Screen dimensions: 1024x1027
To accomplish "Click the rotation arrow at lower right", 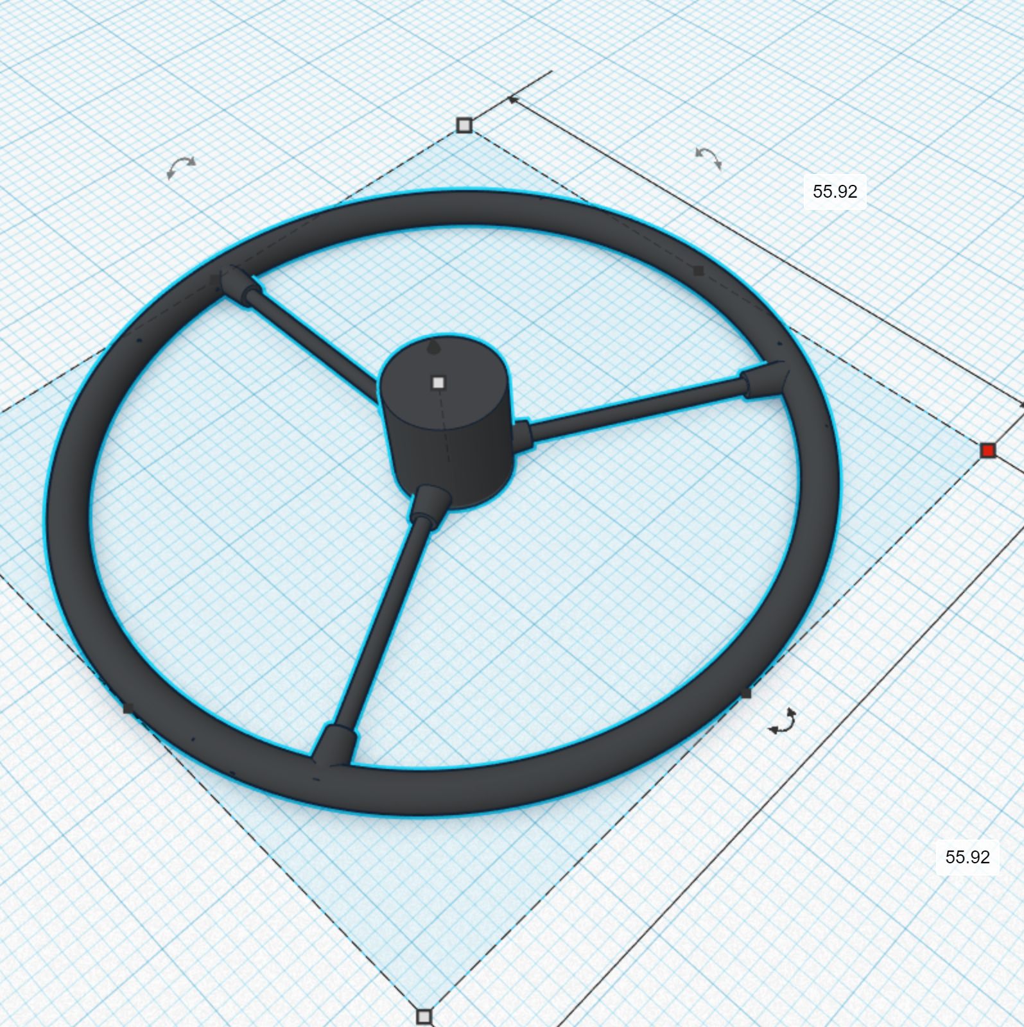I will (x=784, y=721).
